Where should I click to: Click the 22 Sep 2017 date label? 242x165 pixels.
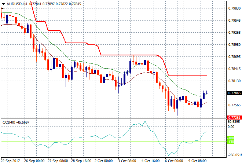click(x=10, y=161)
